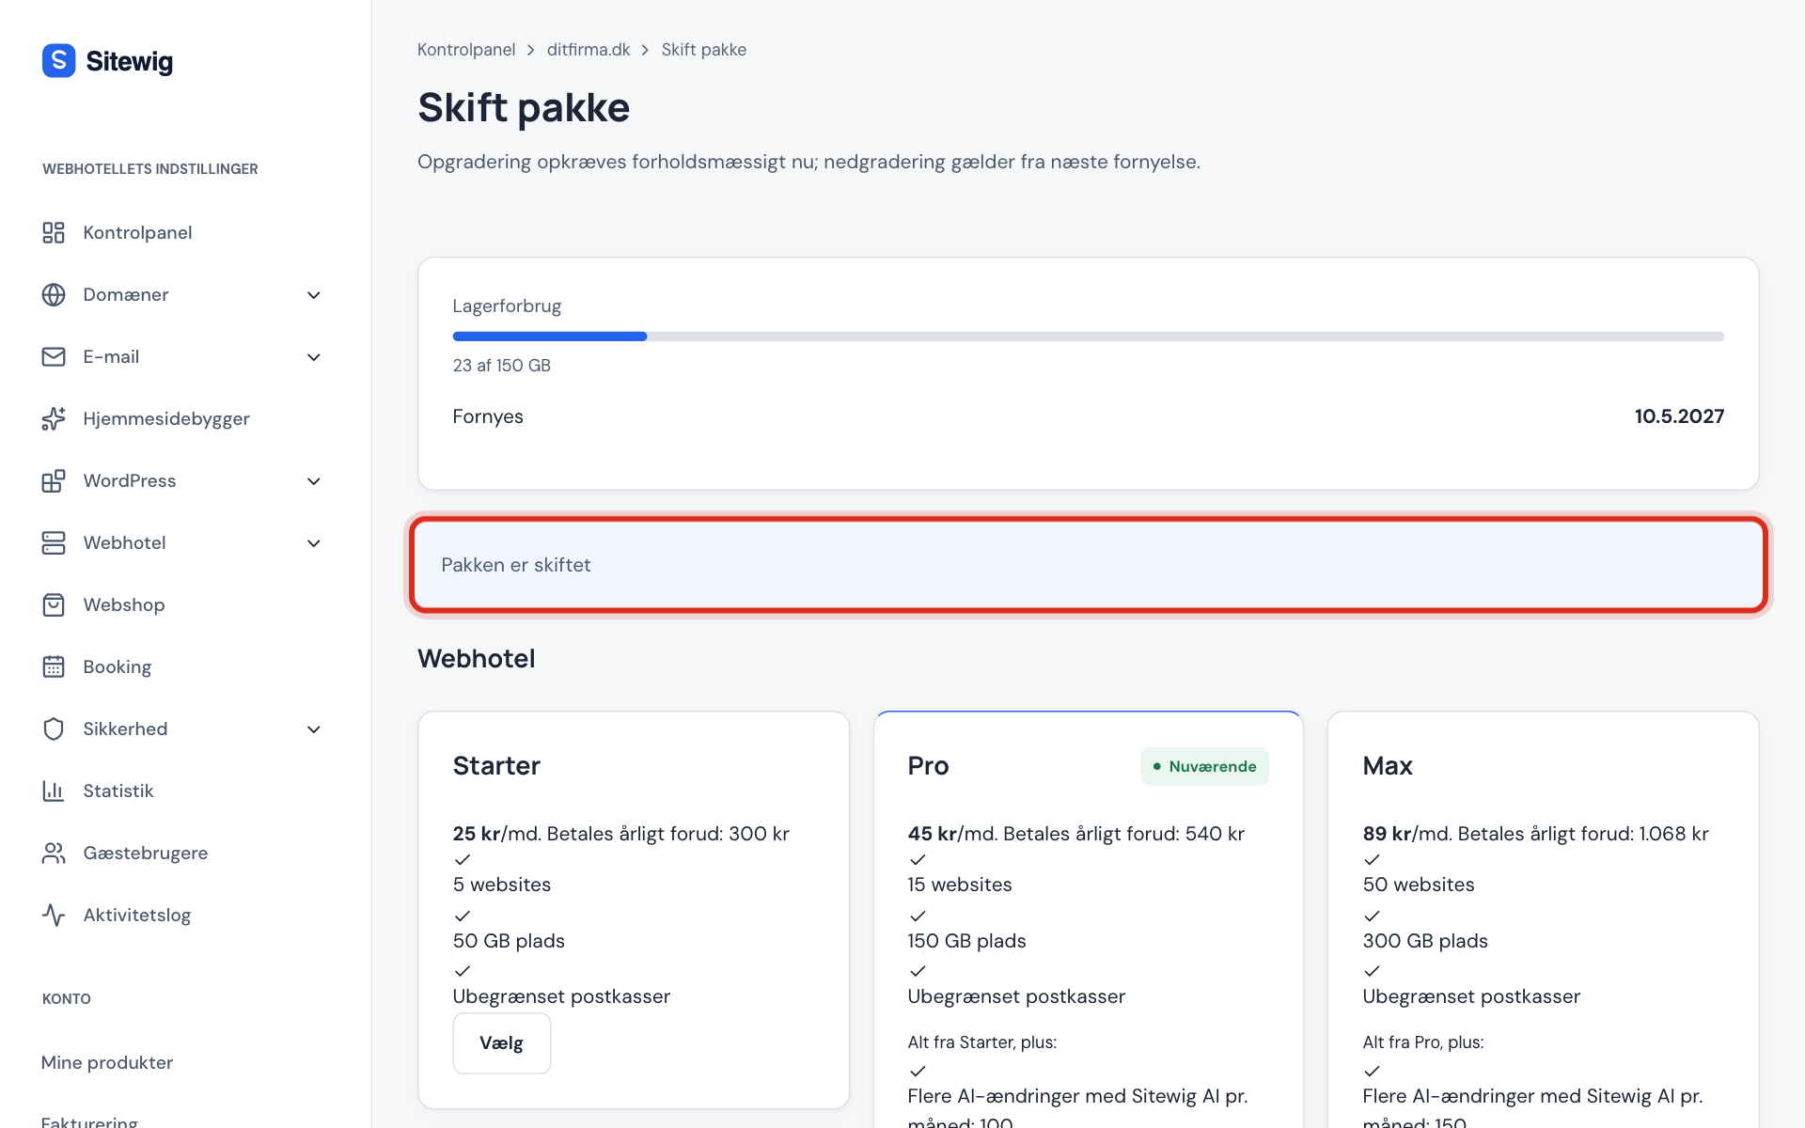Click the Domæner globe icon
The height and width of the screenshot is (1128, 1805).
click(54, 294)
